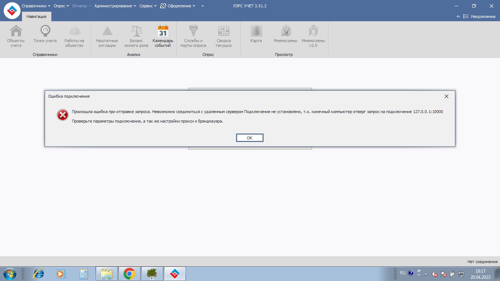Click the ЛЭРС УЧЕТ 3.51.2 title text
This screenshot has height=281, width=500.
click(x=250, y=6)
